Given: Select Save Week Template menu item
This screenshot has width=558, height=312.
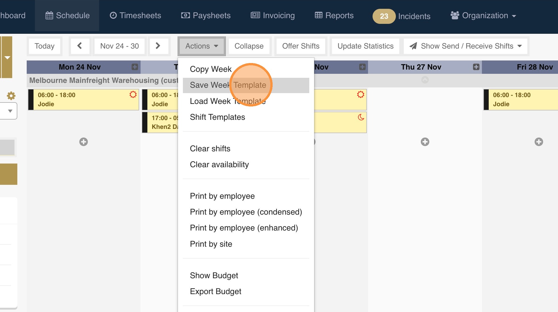Looking at the screenshot, I should (228, 85).
